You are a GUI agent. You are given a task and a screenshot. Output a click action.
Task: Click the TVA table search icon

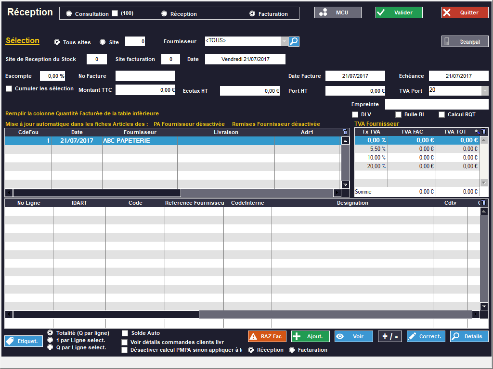477,132
